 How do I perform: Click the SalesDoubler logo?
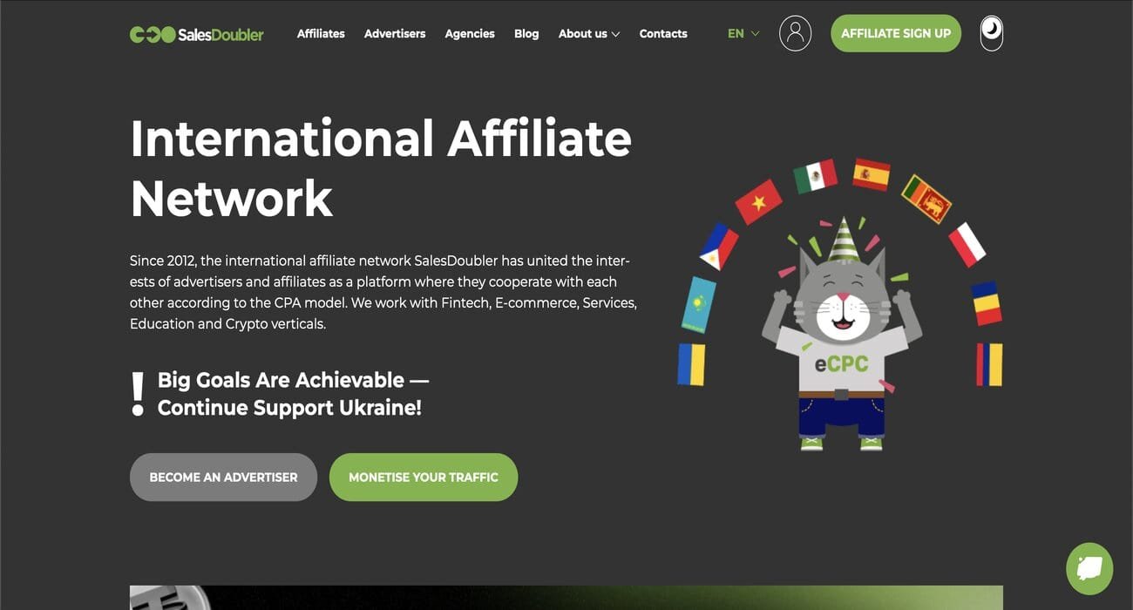point(196,34)
